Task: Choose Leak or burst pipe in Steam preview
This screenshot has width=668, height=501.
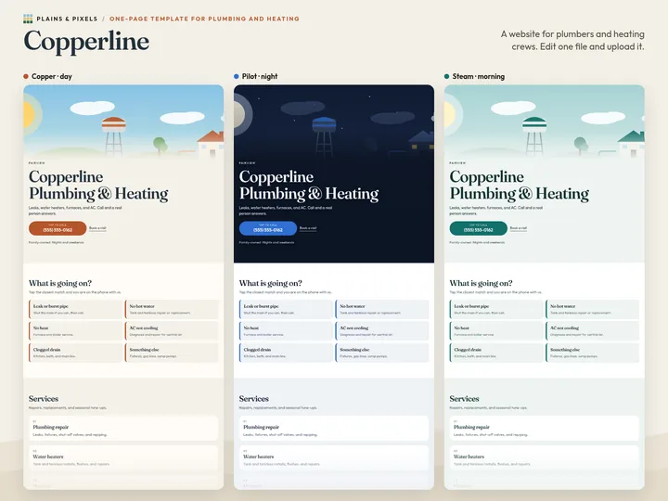Action: [x=496, y=309]
